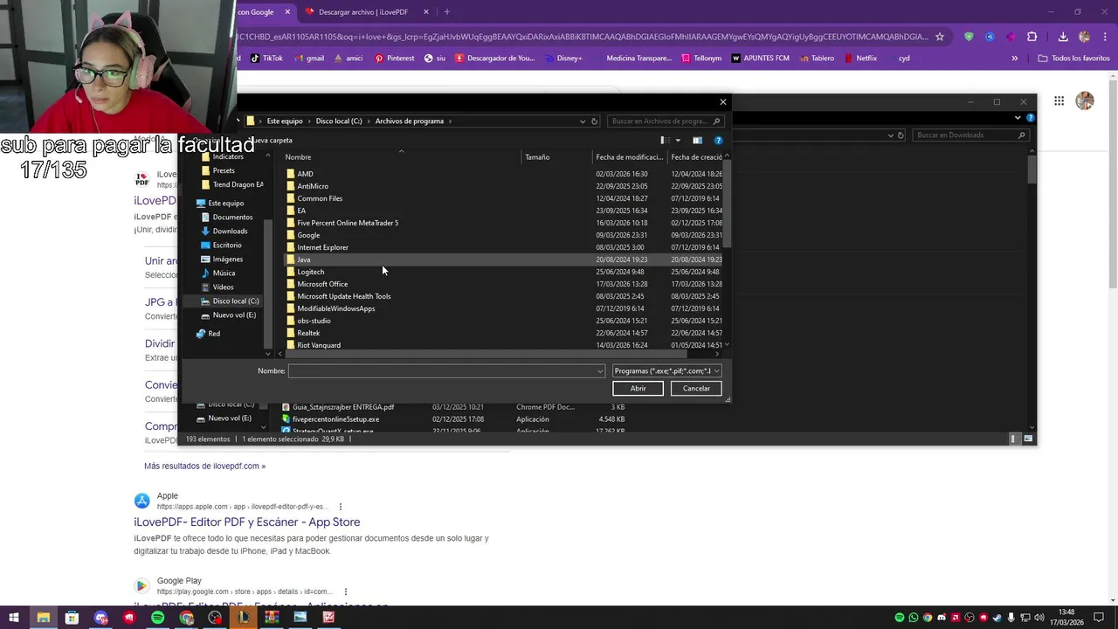Select Música in dialog sidebar
The width and height of the screenshot is (1118, 629).
[224, 273]
